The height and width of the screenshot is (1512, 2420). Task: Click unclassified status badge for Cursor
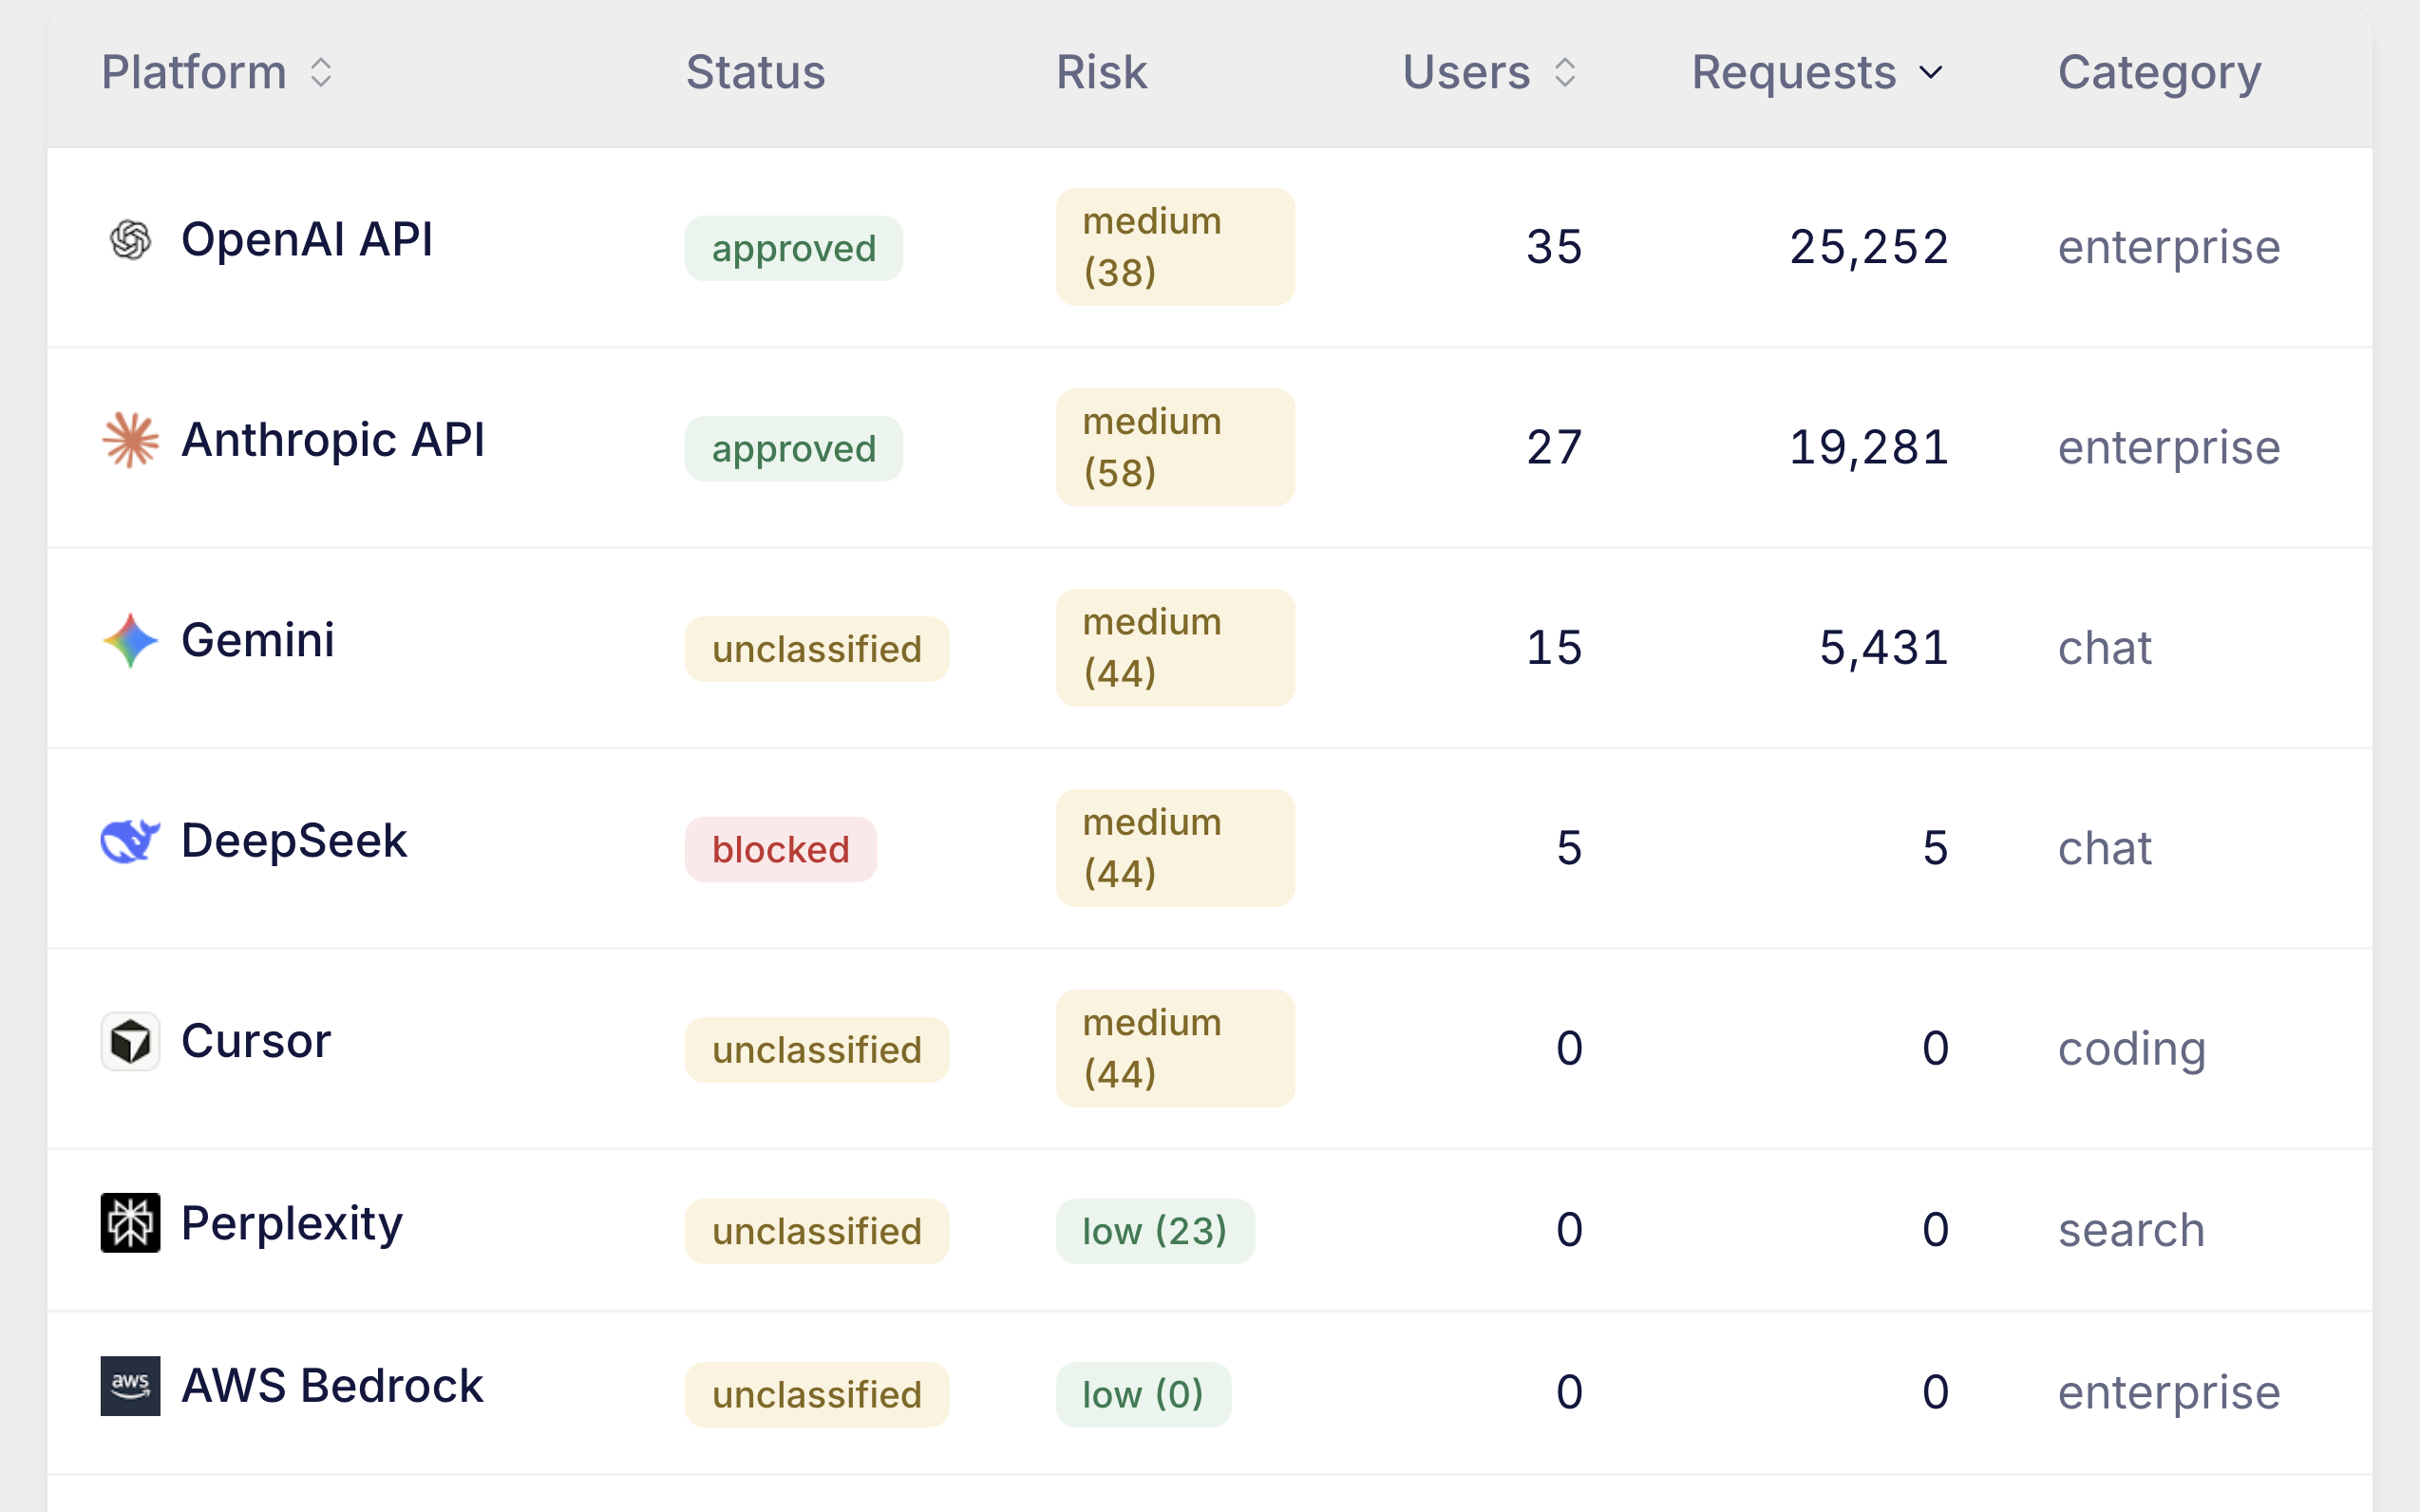(817, 1050)
